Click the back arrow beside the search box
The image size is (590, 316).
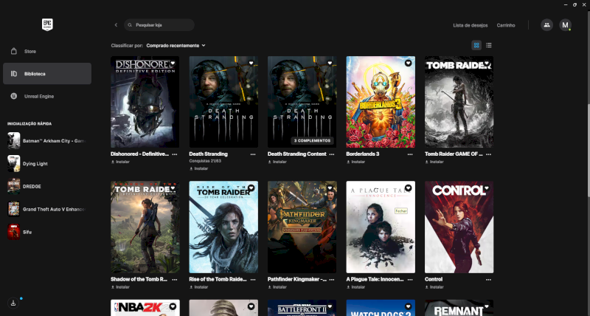[x=116, y=25]
